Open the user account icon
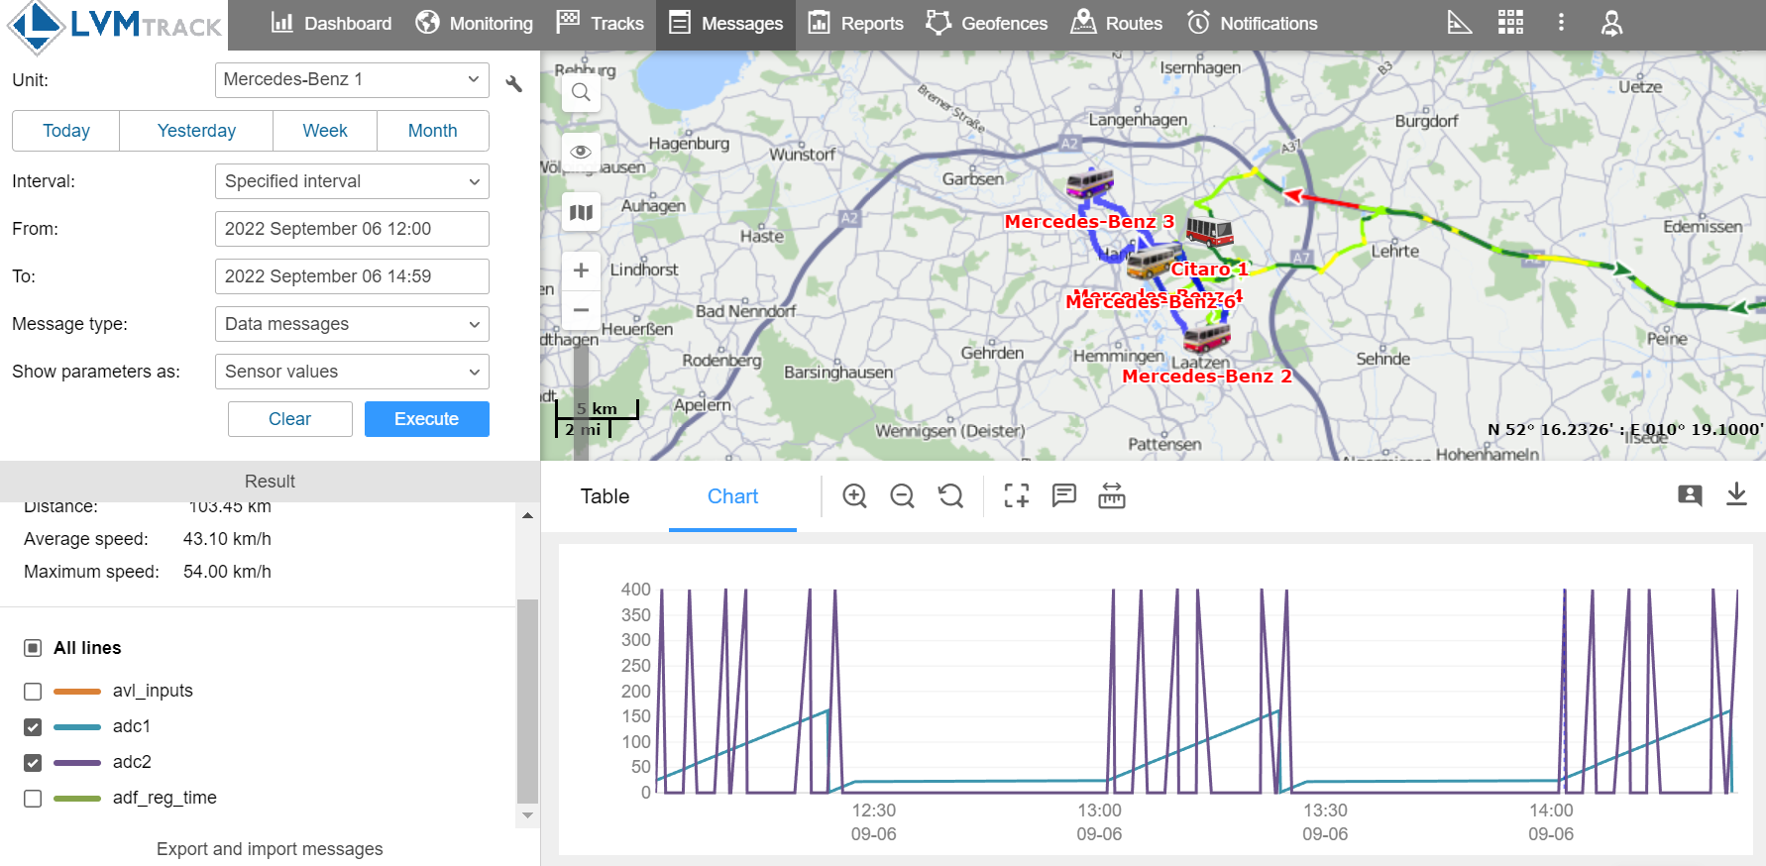This screenshot has height=866, width=1766. point(1611,23)
